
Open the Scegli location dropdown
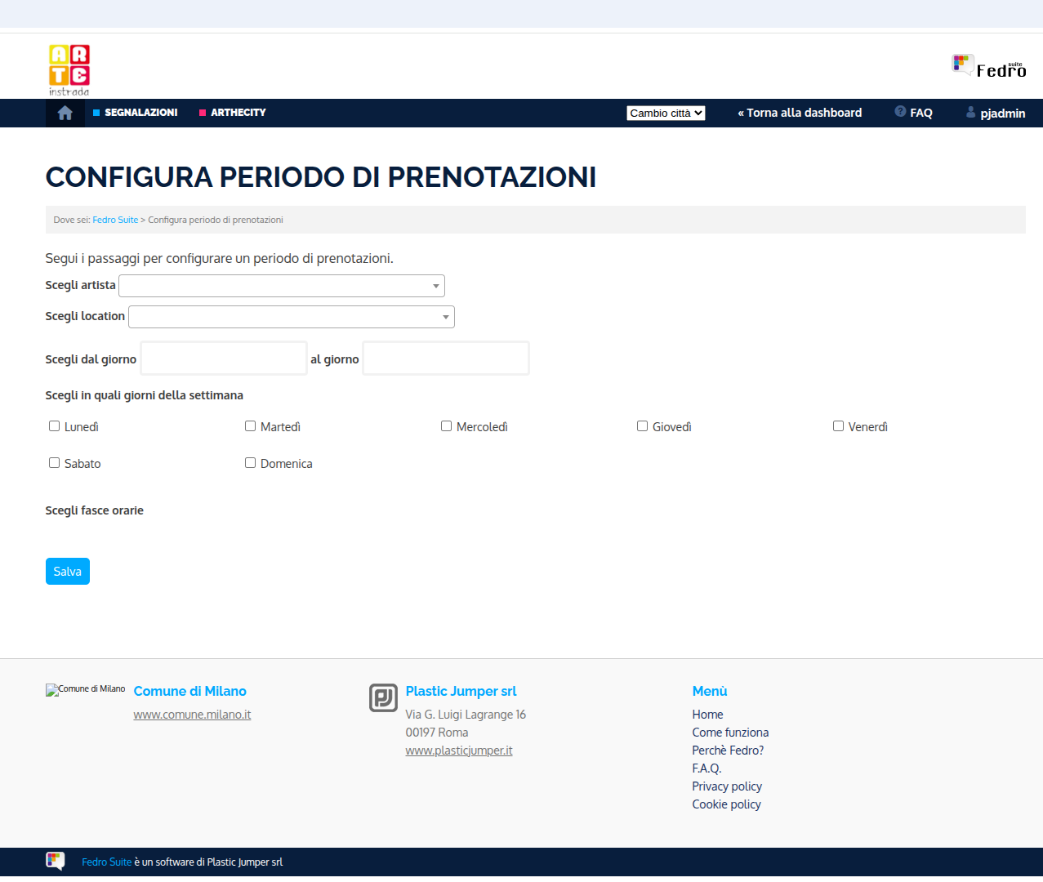point(292,317)
